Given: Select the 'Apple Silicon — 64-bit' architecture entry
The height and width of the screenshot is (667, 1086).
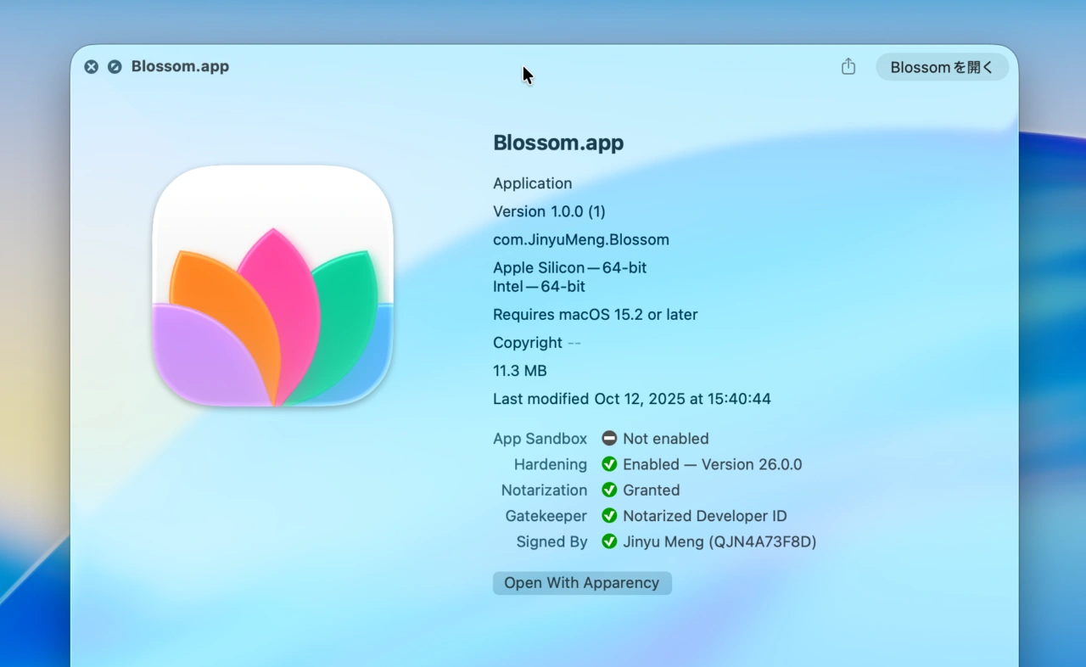Looking at the screenshot, I should point(569,267).
